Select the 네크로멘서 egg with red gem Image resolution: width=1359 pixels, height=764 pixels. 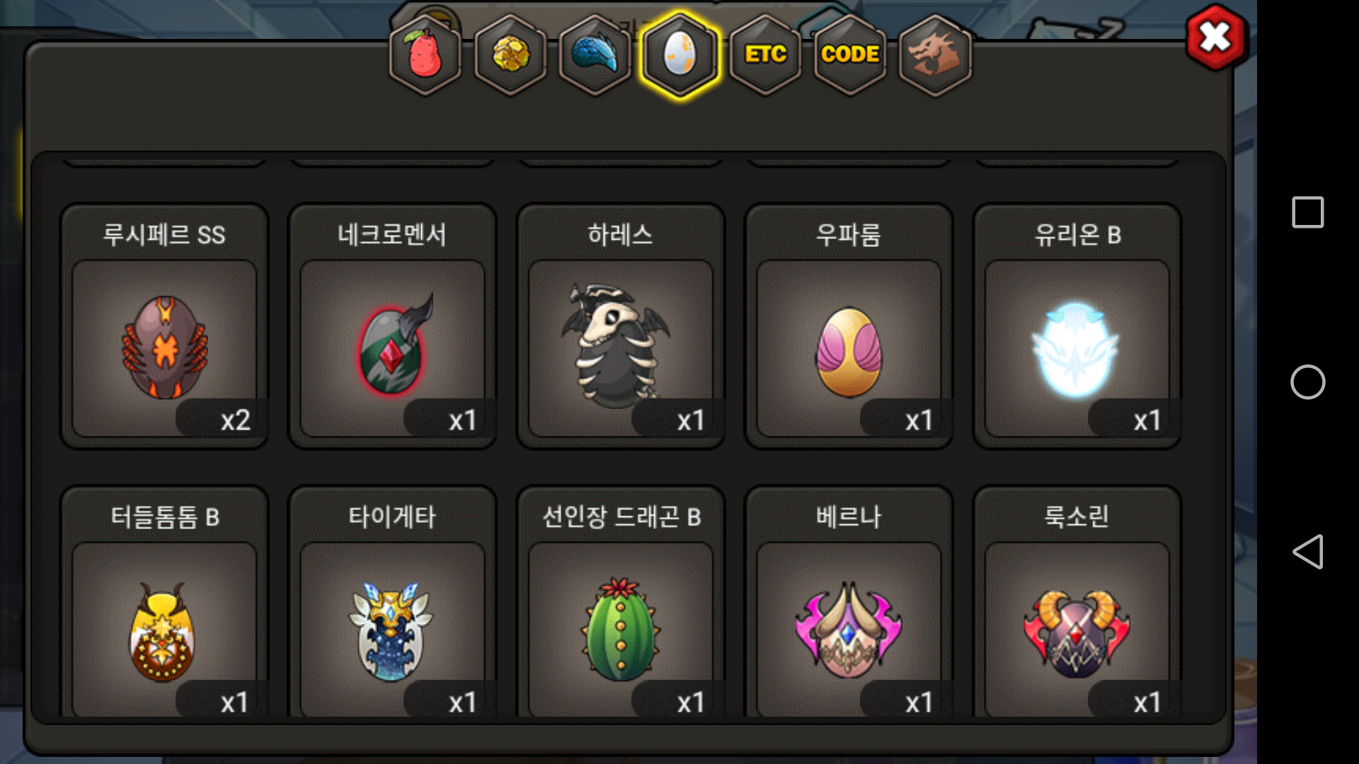click(x=392, y=326)
